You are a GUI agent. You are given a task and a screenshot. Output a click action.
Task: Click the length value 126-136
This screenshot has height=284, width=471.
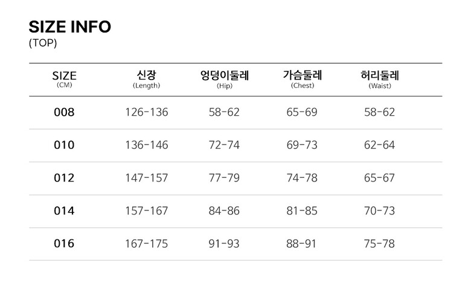(x=146, y=112)
